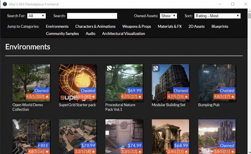Click the badge icon on Modular Building Set thumbnail
The image size is (251, 154).
point(156,68)
